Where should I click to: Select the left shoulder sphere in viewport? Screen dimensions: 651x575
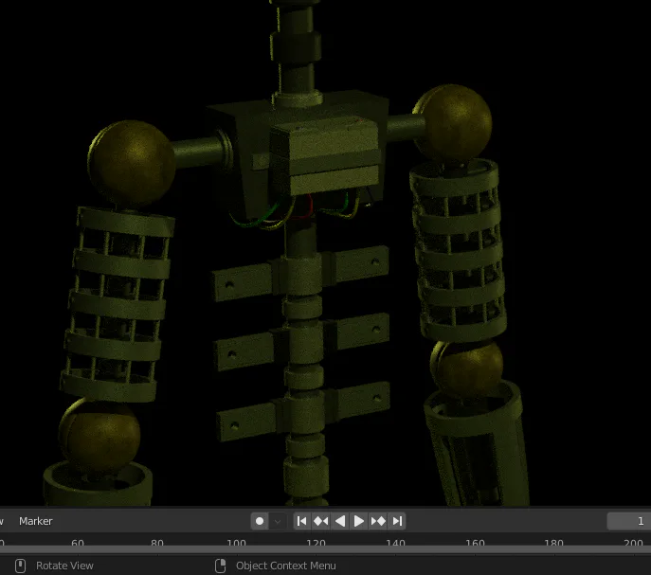tap(132, 162)
